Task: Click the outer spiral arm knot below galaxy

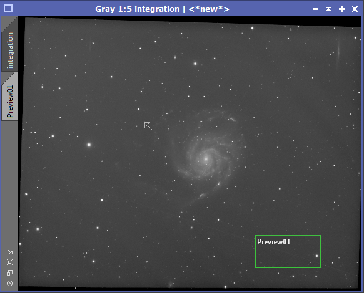Action: (x=203, y=196)
